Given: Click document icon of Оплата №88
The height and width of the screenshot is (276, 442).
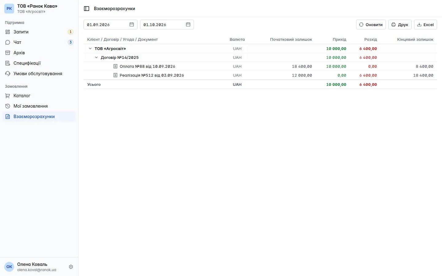Looking at the screenshot, I should pyautogui.click(x=115, y=66).
